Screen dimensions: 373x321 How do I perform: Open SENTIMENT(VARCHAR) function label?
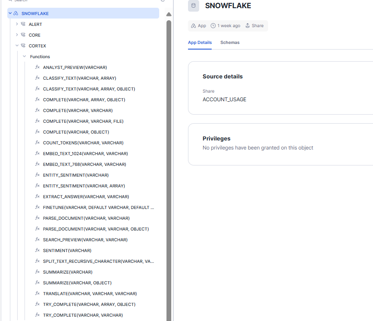click(67, 250)
